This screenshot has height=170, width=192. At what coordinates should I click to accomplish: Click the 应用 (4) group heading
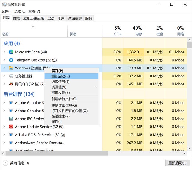coord(12,44)
